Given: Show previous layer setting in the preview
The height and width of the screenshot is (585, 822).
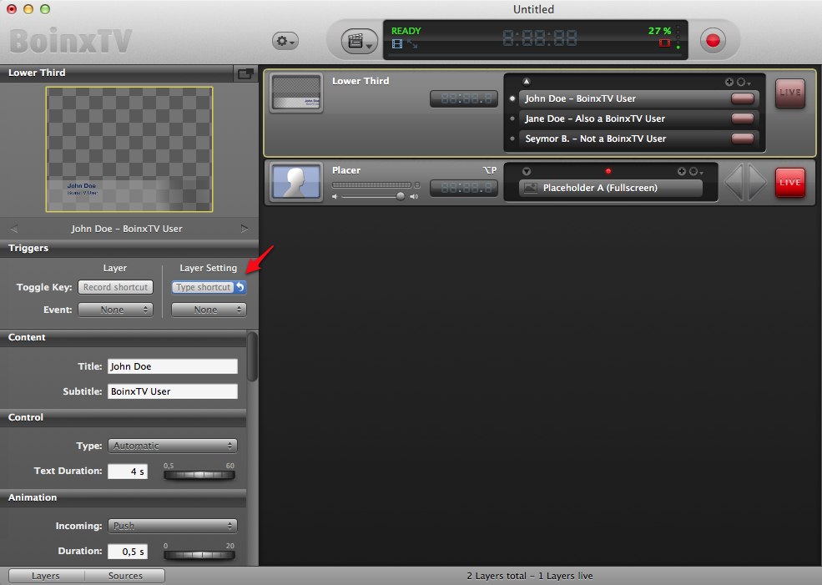Looking at the screenshot, I should (x=13, y=229).
